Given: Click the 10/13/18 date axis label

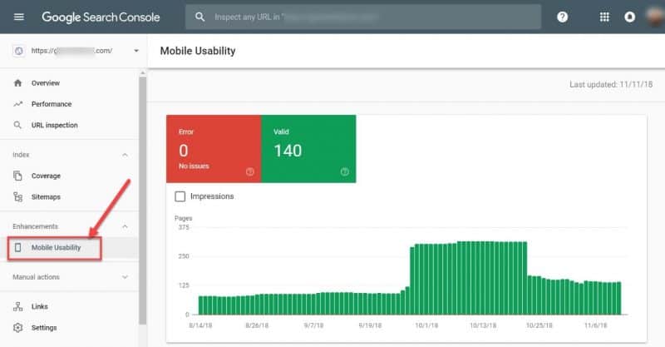Looking at the screenshot, I should click(483, 325).
